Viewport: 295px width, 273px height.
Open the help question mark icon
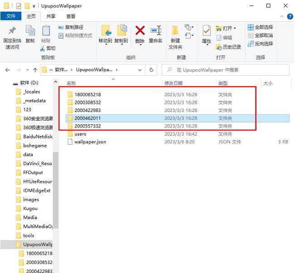[290, 16]
